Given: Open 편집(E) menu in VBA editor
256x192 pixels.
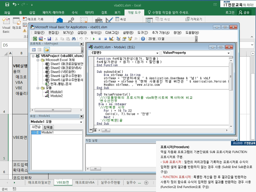Looking at the screenshot, I should (x=54, y=33).
